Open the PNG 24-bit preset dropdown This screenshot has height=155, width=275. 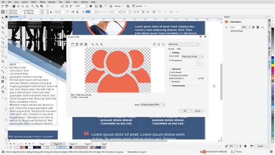(x=183, y=44)
